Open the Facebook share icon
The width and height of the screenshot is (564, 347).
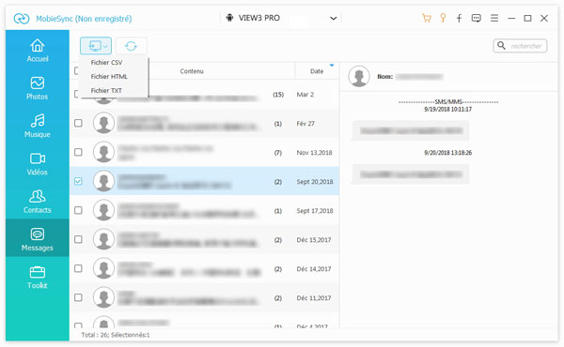click(x=460, y=19)
